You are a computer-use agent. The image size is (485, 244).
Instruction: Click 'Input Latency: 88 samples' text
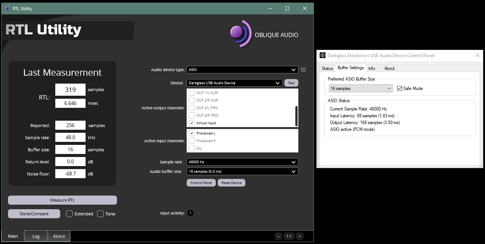362,116
